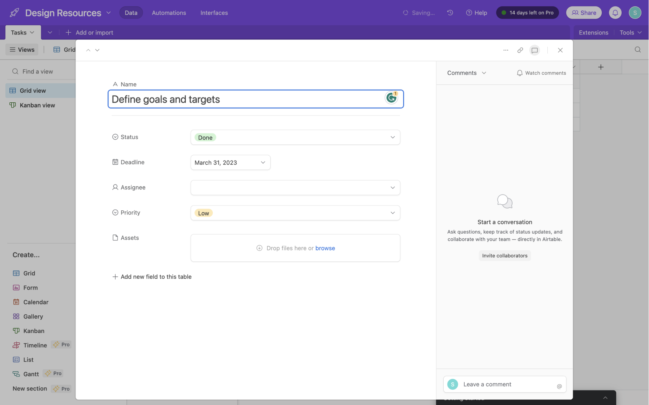This screenshot has width=649, height=405.
Task: Enable Watch comments for this record
Action: (541, 73)
